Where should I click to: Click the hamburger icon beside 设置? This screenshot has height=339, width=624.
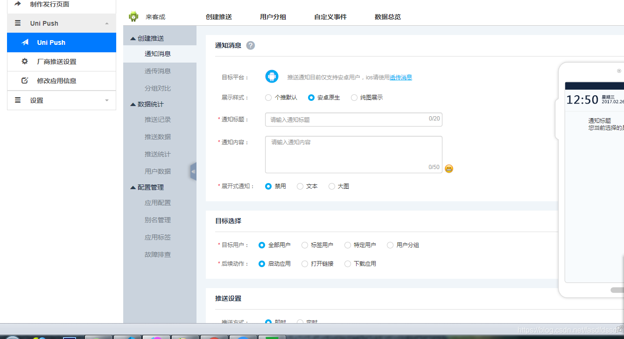click(17, 100)
